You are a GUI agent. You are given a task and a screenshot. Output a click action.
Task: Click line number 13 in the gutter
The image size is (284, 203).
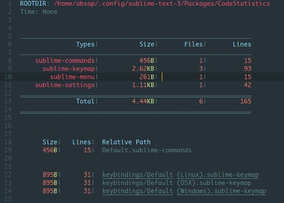(x=8, y=101)
